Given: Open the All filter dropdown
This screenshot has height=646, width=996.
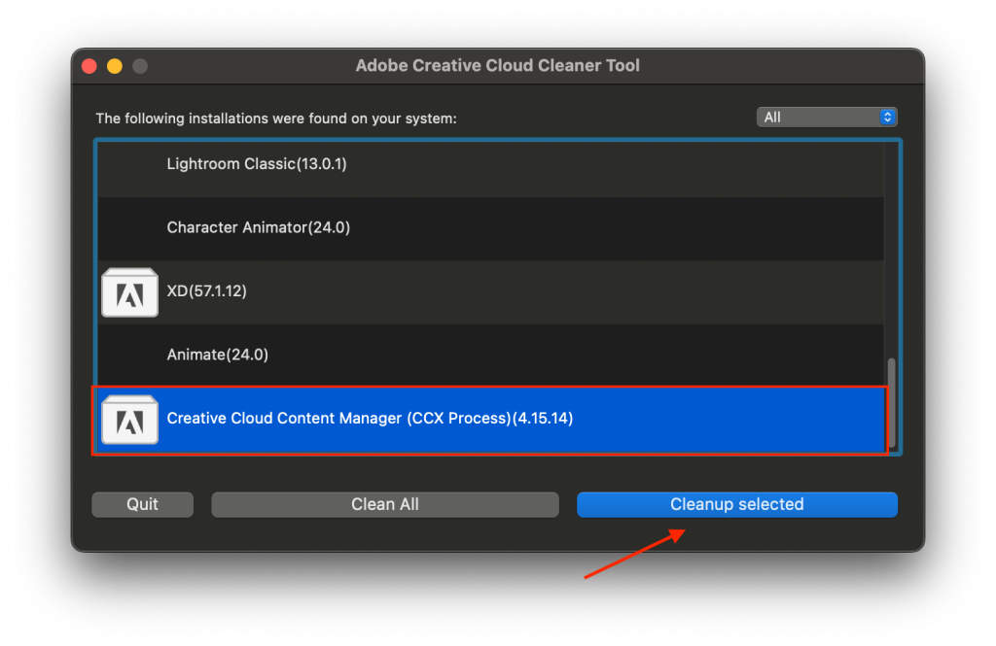Looking at the screenshot, I should 827,117.
